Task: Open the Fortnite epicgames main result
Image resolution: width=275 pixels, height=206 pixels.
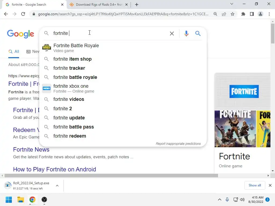Action: click(x=24, y=84)
